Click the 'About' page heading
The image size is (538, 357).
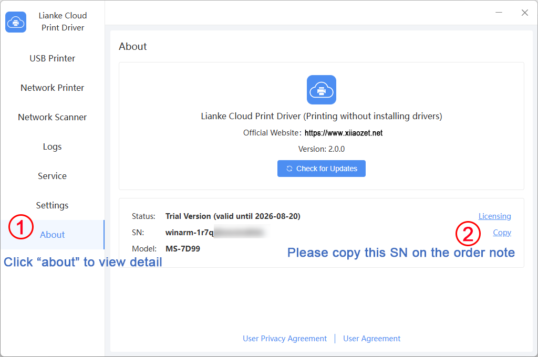(133, 46)
